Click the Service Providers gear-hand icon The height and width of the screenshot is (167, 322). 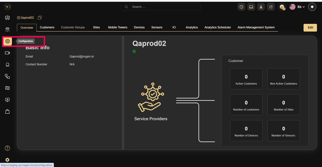click(x=151, y=97)
